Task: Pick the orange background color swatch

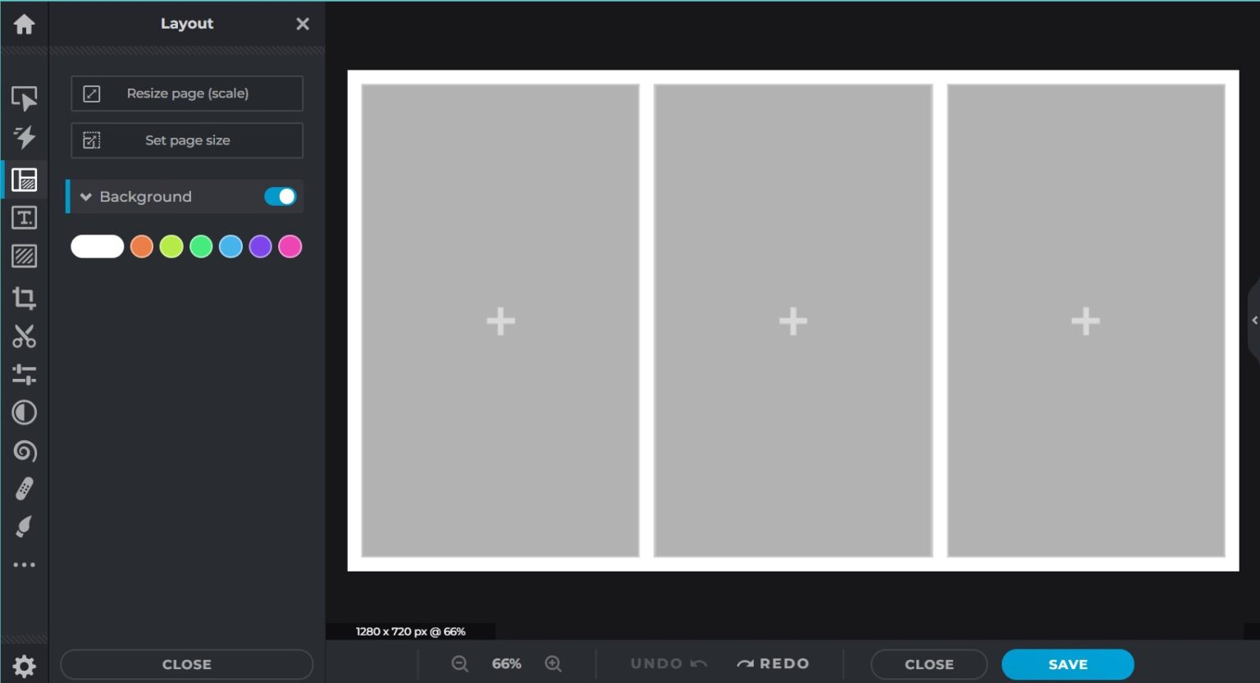Action: (142, 247)
